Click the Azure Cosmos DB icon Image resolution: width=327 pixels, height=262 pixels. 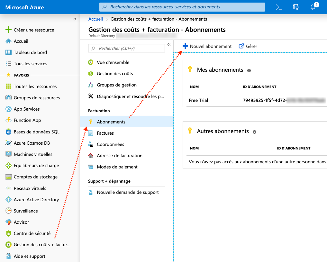8,143
